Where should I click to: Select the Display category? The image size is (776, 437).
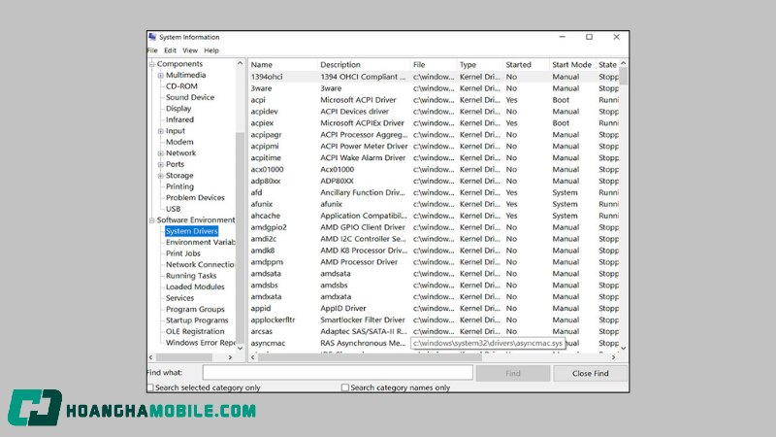pos(178,109)
